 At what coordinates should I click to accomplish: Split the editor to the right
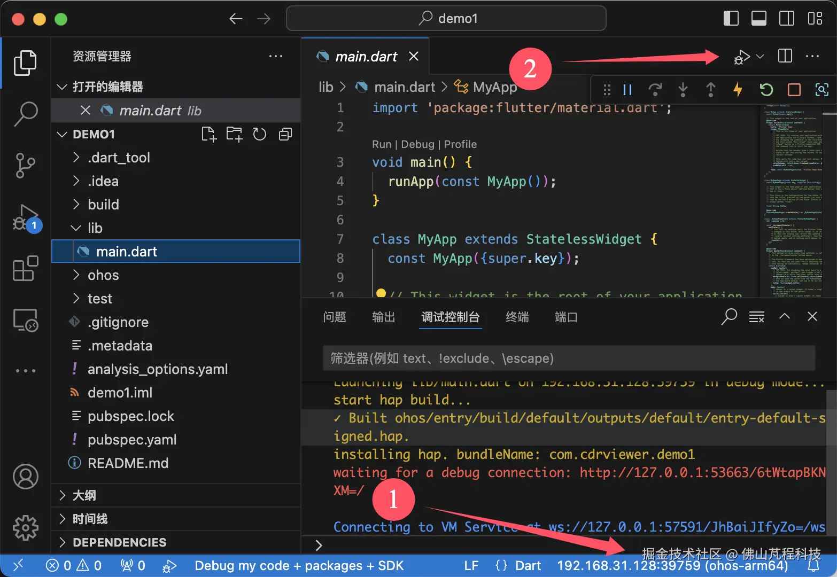click(x=785, y=56)
